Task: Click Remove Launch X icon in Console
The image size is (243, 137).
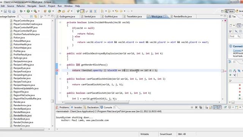Action: 196,107
